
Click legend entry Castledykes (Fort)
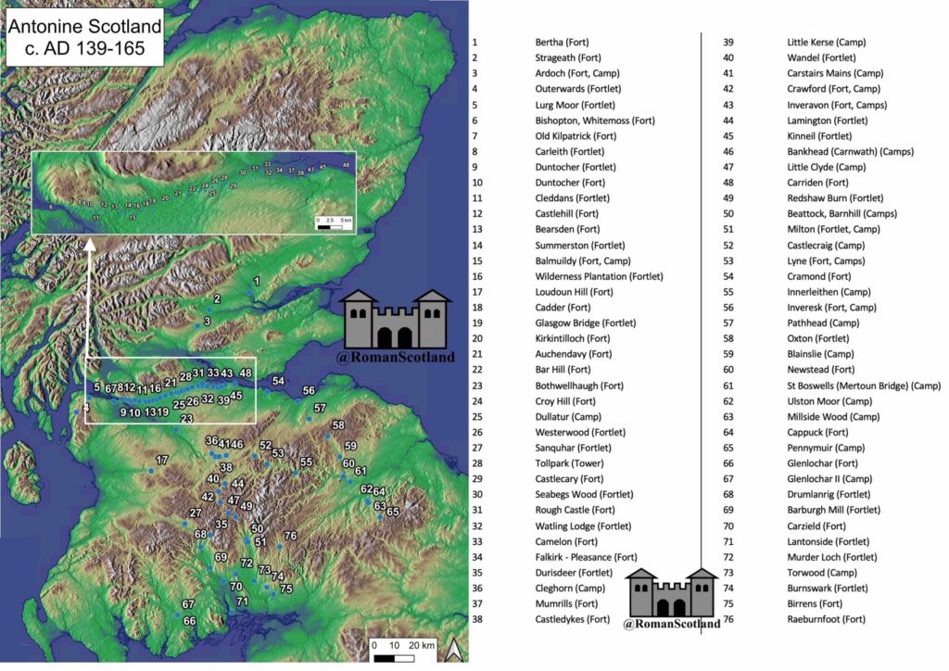[573, 619]
